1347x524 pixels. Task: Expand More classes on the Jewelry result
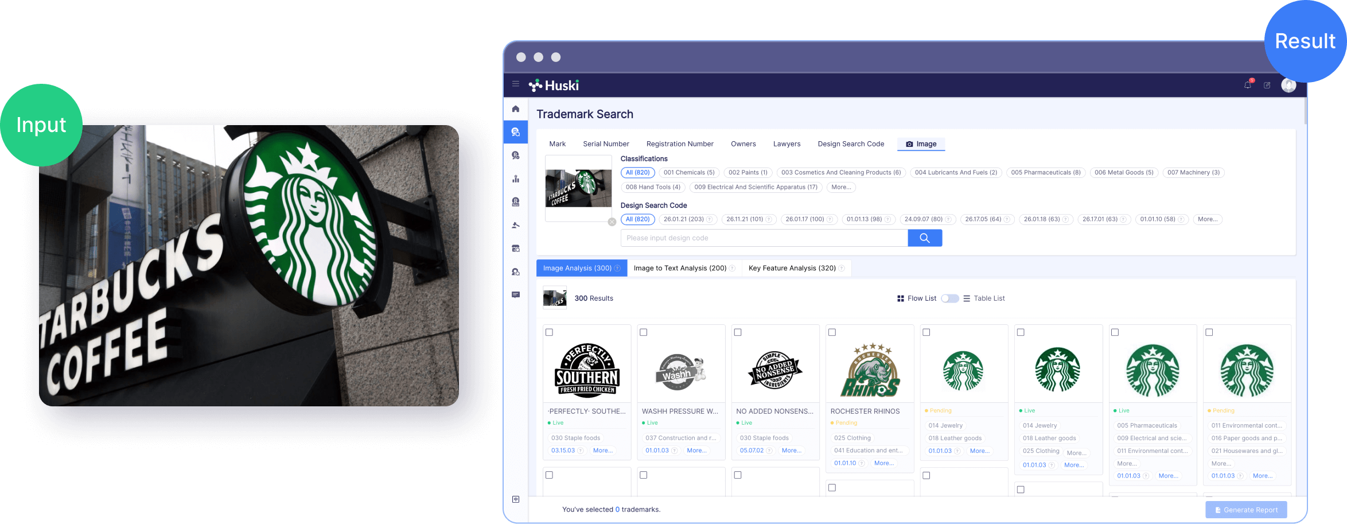point(980,451)
